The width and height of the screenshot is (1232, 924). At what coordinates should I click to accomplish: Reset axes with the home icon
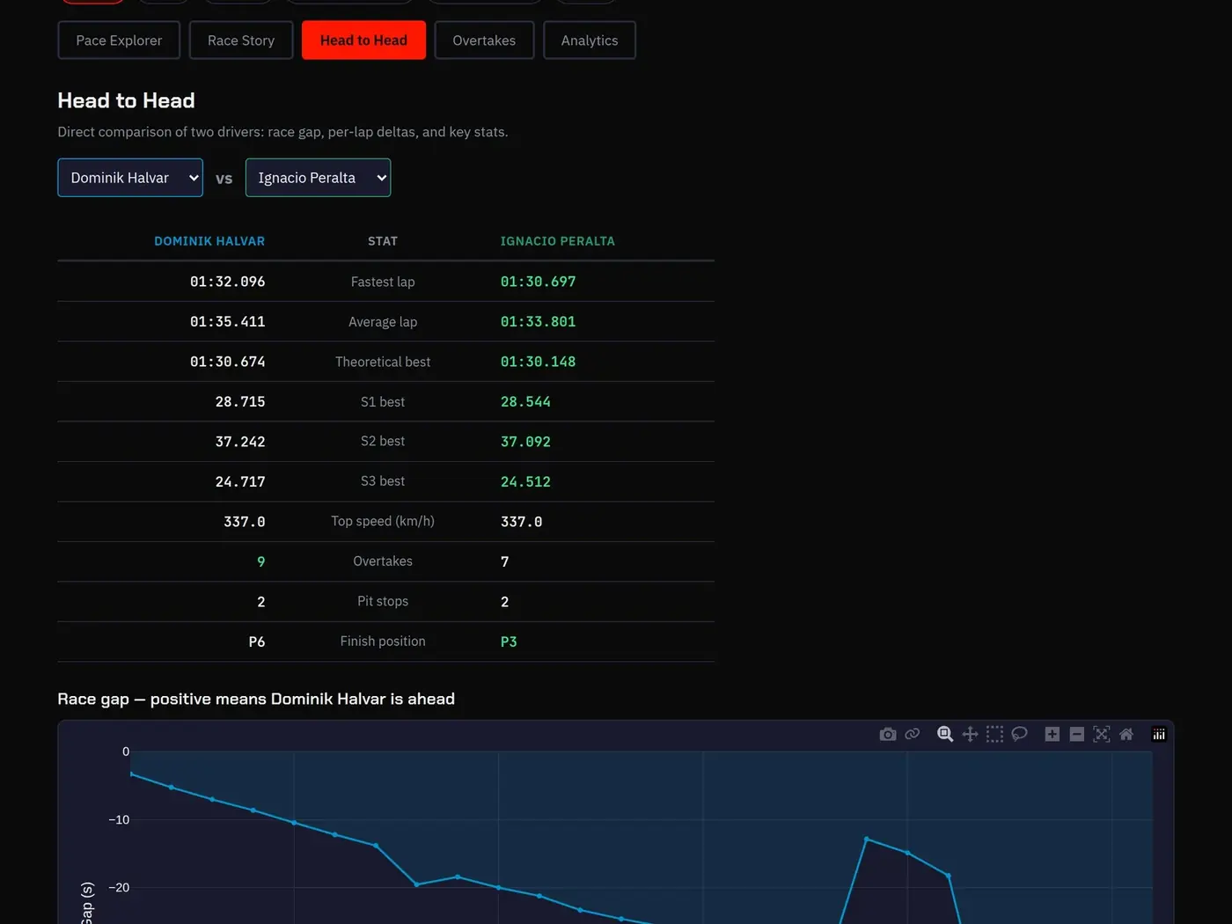(1126, 734)
